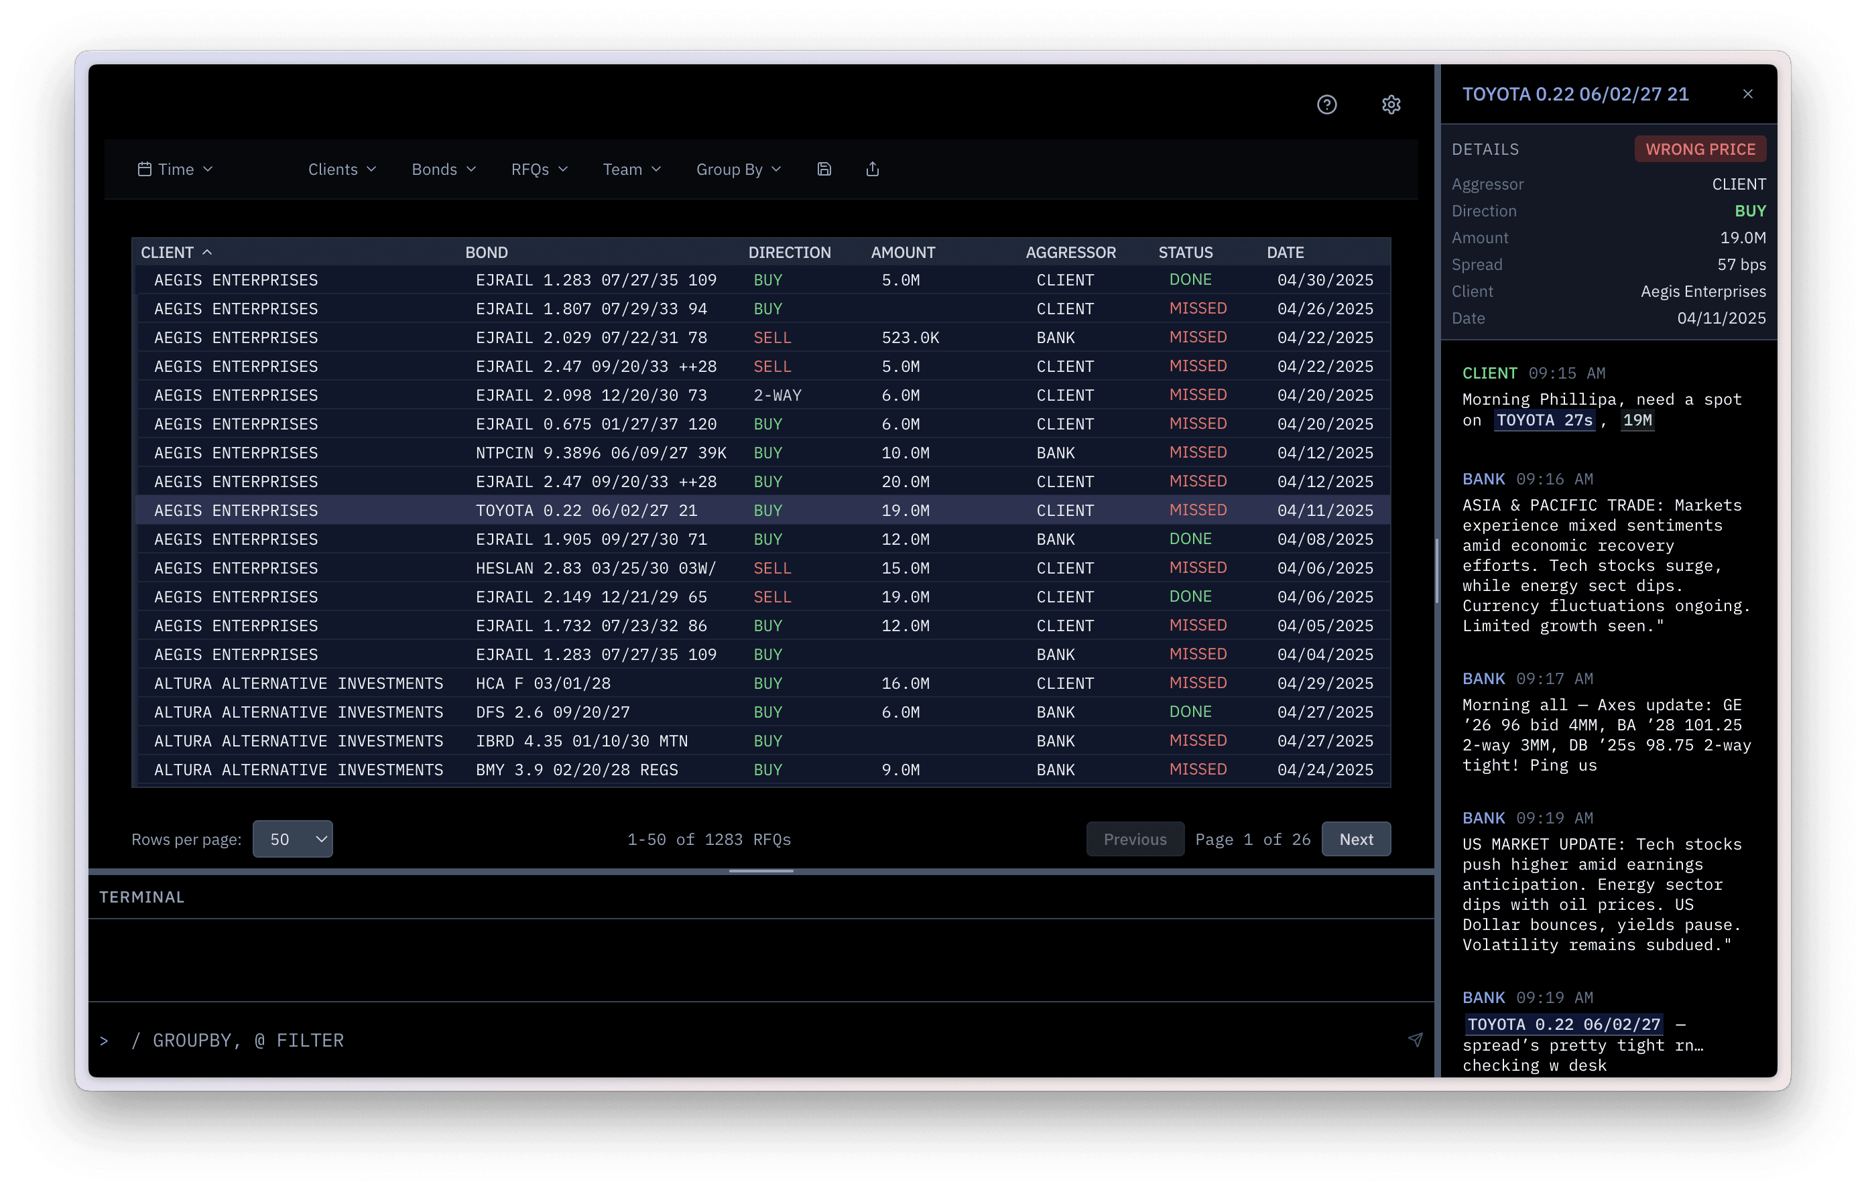1866x1190 pixels.
Task: Expand the Clients filter dropdown
Action: point(342,169)
